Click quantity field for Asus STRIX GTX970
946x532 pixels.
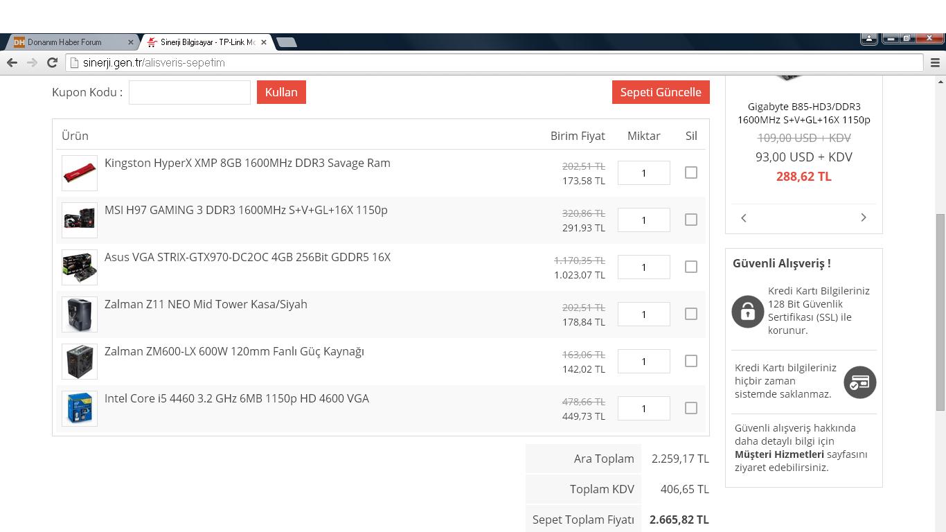click(644, 267)
